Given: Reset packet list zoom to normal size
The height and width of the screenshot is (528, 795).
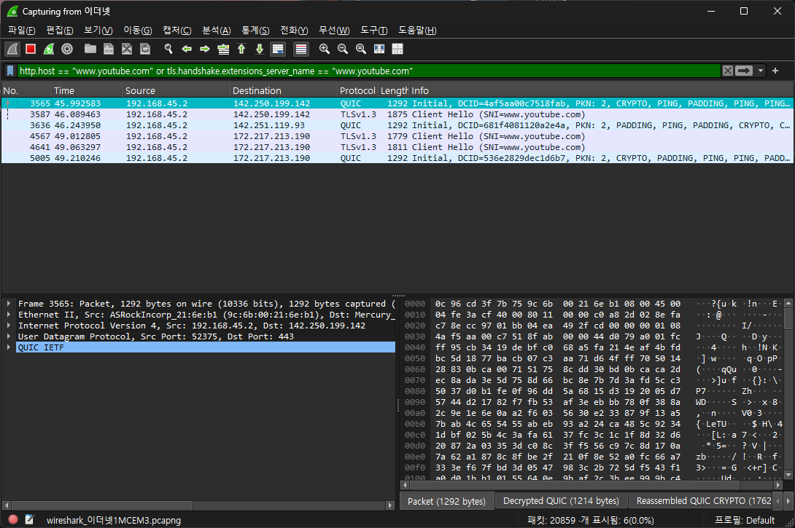Looking at the screenshot, I should [x=360, y=49].
